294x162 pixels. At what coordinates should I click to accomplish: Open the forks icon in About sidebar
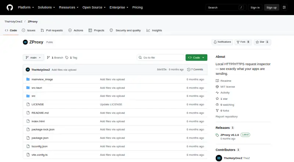tap(217, 110)
